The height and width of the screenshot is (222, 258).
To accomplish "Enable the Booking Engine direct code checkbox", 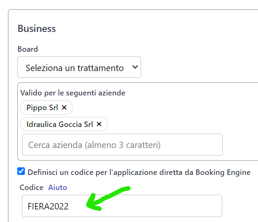I will (x=21, y=171).
